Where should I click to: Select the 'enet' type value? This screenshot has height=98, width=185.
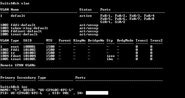(15, 47)
